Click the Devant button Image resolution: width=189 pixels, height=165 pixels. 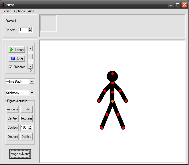pyautogui.click(x=13, y=137)
